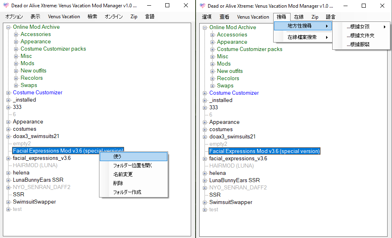
Task: Select SSR item in right window
Action: point(215,195)
